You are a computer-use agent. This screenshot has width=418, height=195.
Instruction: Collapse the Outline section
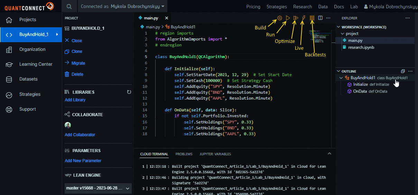pyautogui.click(x=339, y=71)
